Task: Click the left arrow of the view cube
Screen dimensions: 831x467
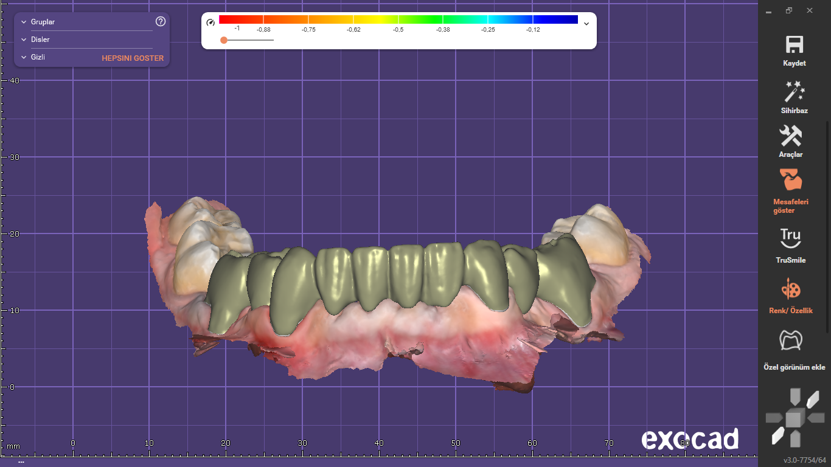Action: tap(774, 418)
